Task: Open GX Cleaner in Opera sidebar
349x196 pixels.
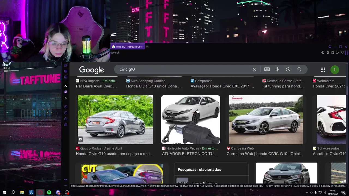Action: click(x=66, y=65)
